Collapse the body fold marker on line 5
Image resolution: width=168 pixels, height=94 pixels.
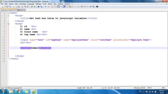[x=8, y=24]
